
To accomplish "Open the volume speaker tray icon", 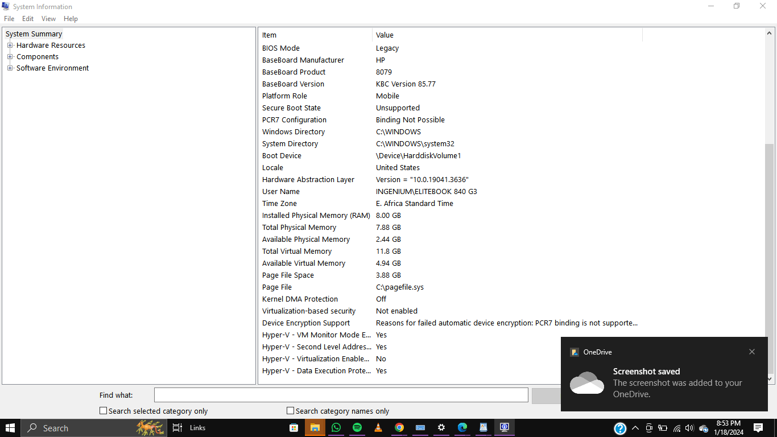I will [x=689, y=428].
